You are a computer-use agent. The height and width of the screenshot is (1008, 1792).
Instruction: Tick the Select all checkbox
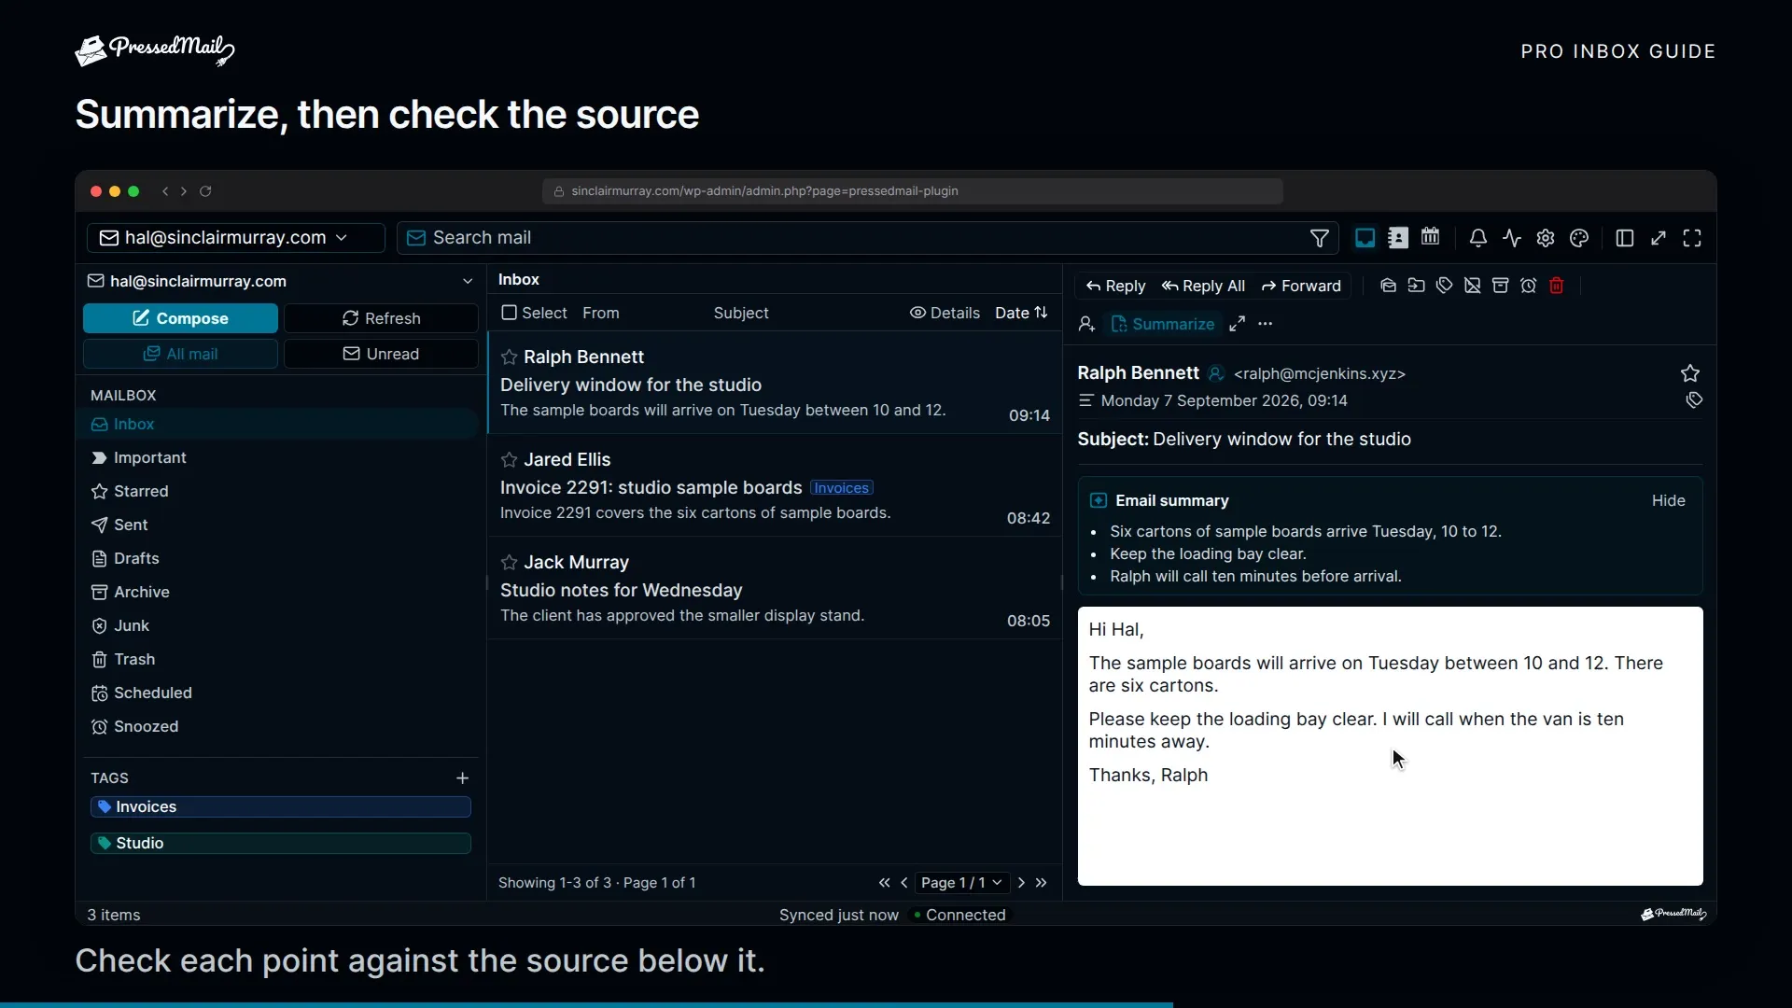[509, 313]
